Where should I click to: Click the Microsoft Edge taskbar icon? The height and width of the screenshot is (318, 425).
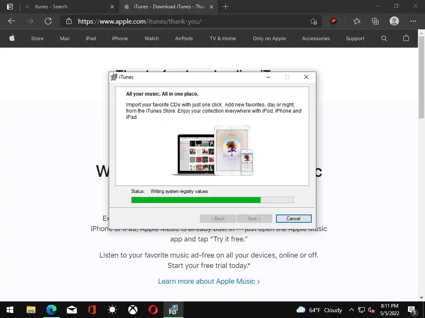pyautogui.click(x=51, y=310)
